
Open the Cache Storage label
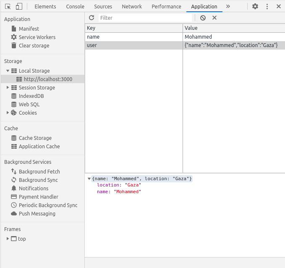[35, 138]
